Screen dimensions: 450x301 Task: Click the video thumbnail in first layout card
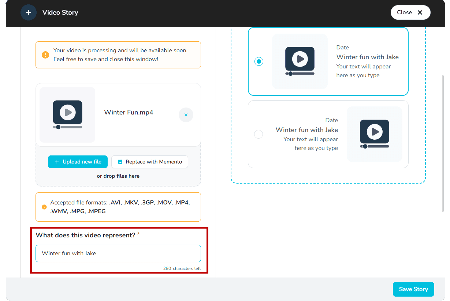(x=300, y=61)
